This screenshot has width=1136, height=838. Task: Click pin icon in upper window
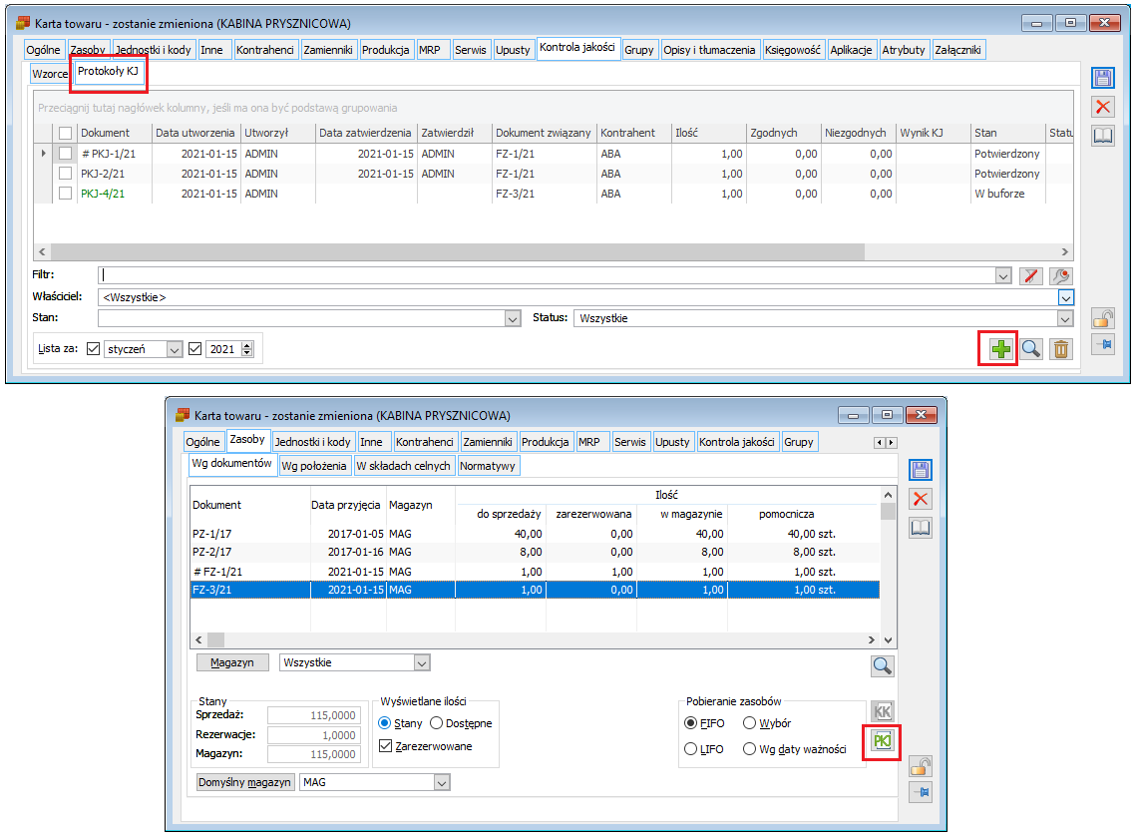[1103, 345]
